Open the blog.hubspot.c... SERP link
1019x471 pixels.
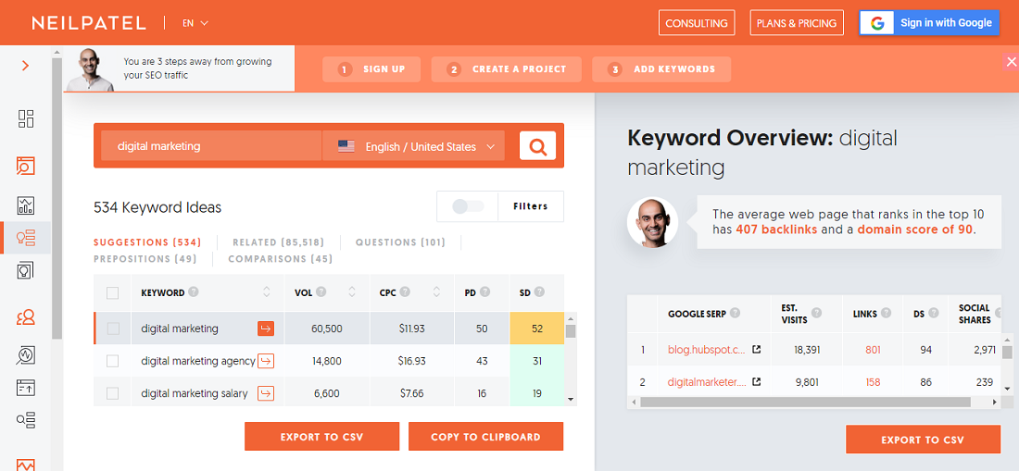(707, 350)
